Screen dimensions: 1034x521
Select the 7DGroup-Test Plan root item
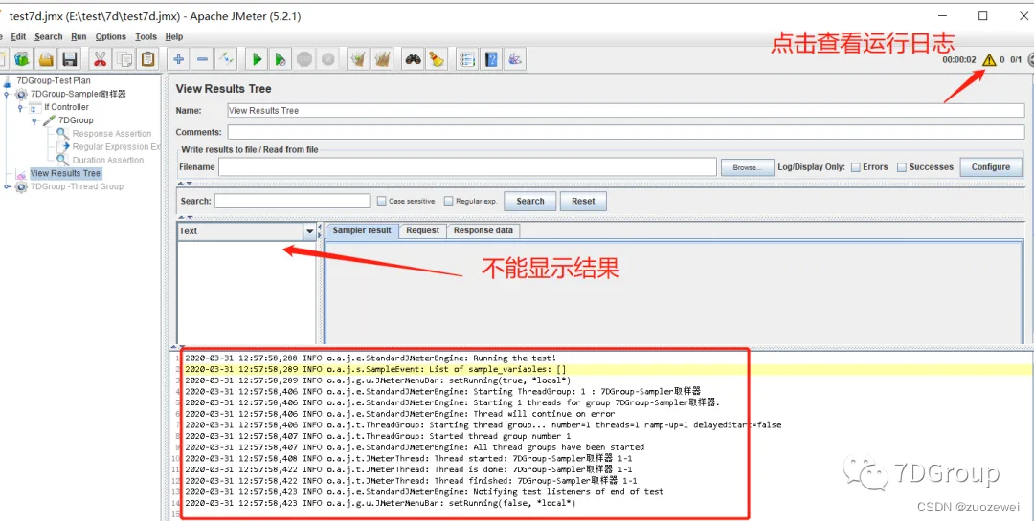54,81
